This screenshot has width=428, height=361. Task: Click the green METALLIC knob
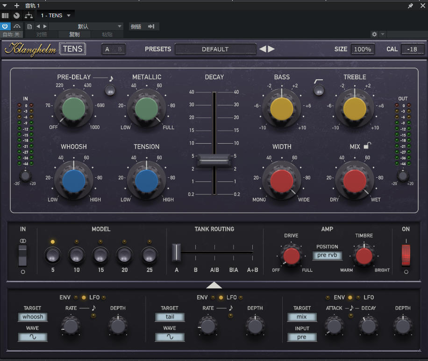pos(147,108)
